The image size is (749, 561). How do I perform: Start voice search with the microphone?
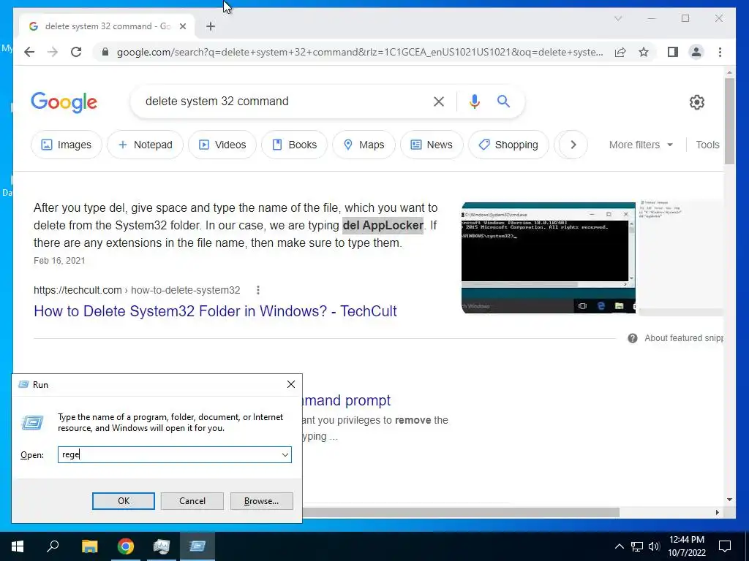coord(474,101)
